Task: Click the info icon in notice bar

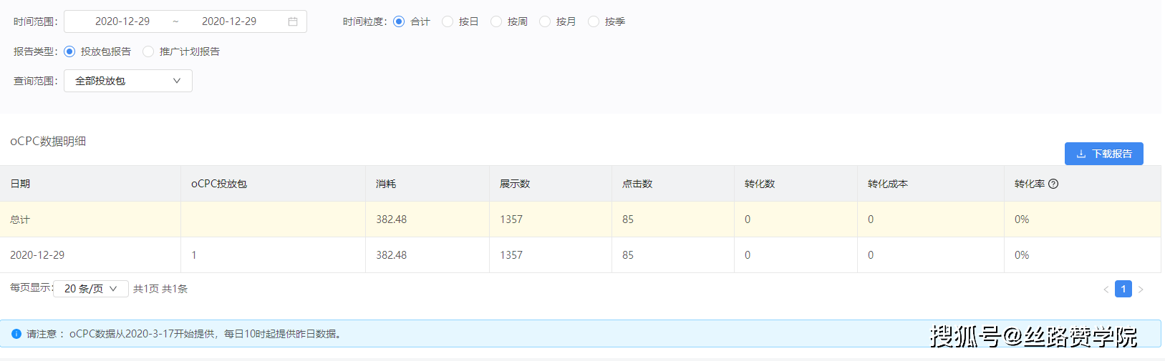Action: tap(16, 334)
